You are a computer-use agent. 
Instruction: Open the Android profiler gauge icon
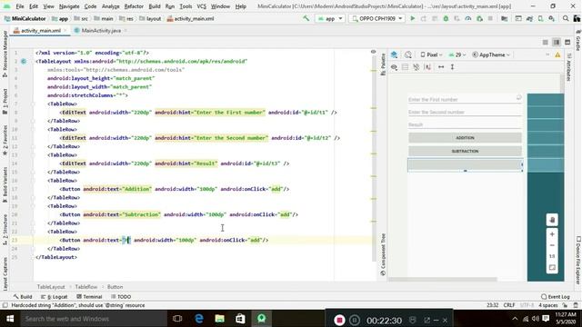pos(468,18)
